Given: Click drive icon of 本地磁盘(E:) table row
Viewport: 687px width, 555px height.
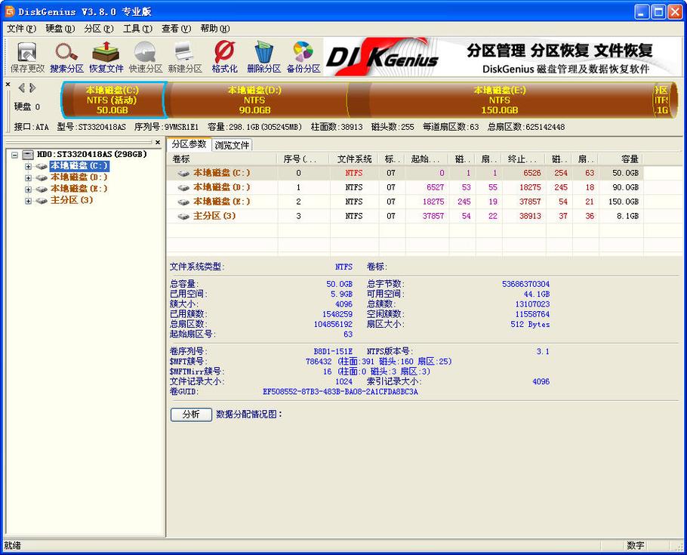Looking at the screenshot, I should [183, 202].
